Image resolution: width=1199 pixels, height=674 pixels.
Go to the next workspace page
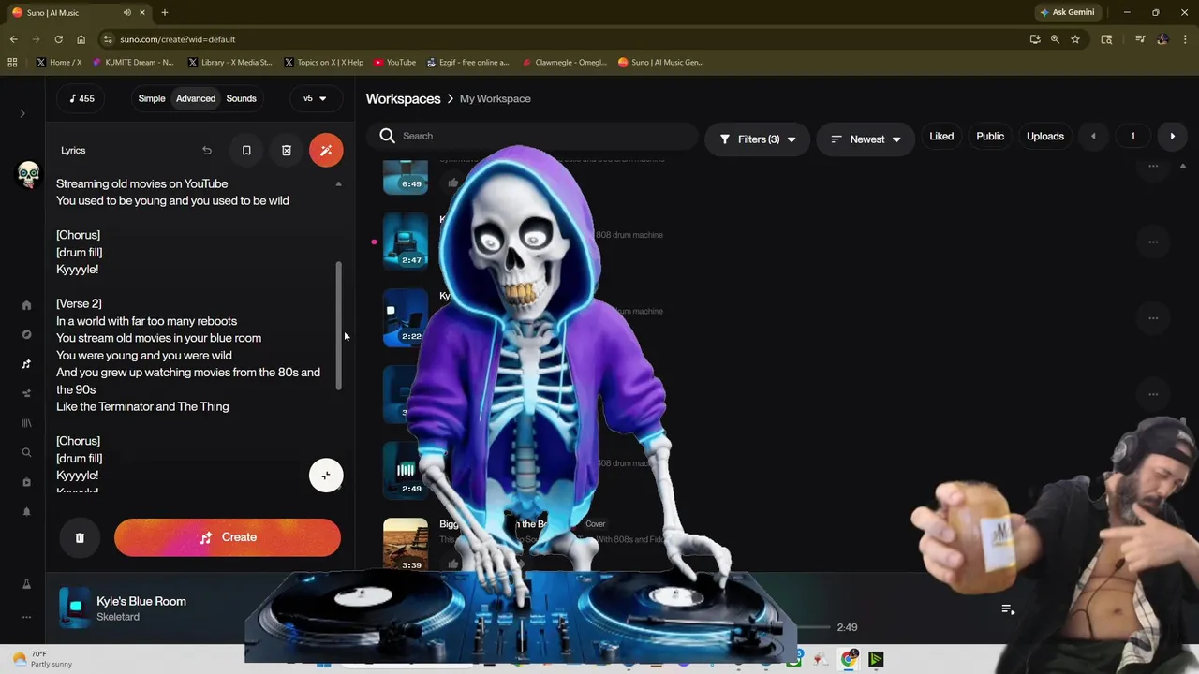coord(1172,137)
